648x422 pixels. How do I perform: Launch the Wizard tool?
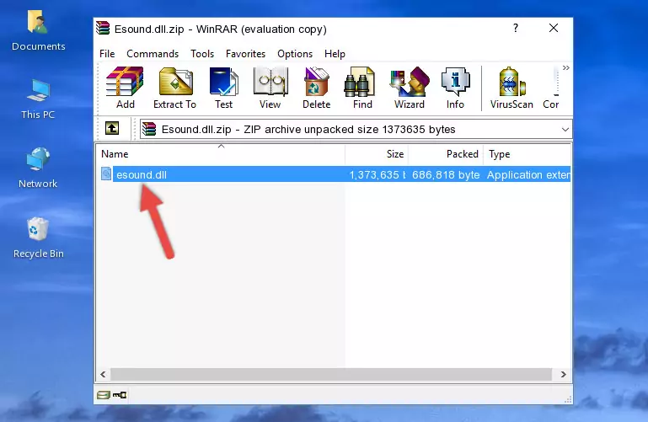[x=410, y=88]
